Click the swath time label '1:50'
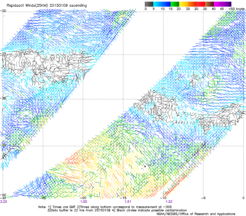 point(83,202)
